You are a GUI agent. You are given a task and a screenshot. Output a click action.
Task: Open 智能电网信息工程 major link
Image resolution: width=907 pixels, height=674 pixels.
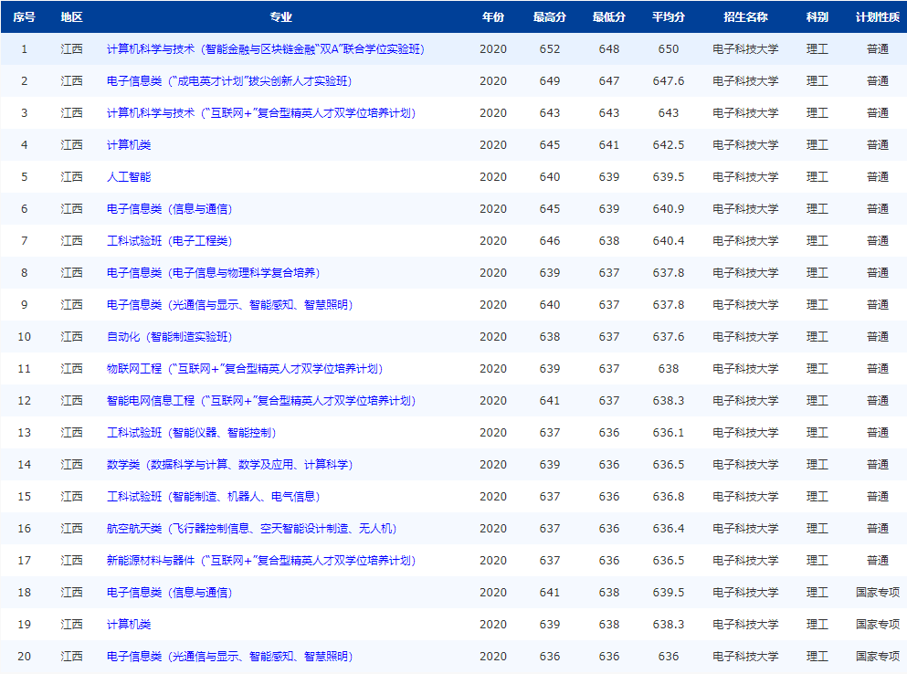261,400
